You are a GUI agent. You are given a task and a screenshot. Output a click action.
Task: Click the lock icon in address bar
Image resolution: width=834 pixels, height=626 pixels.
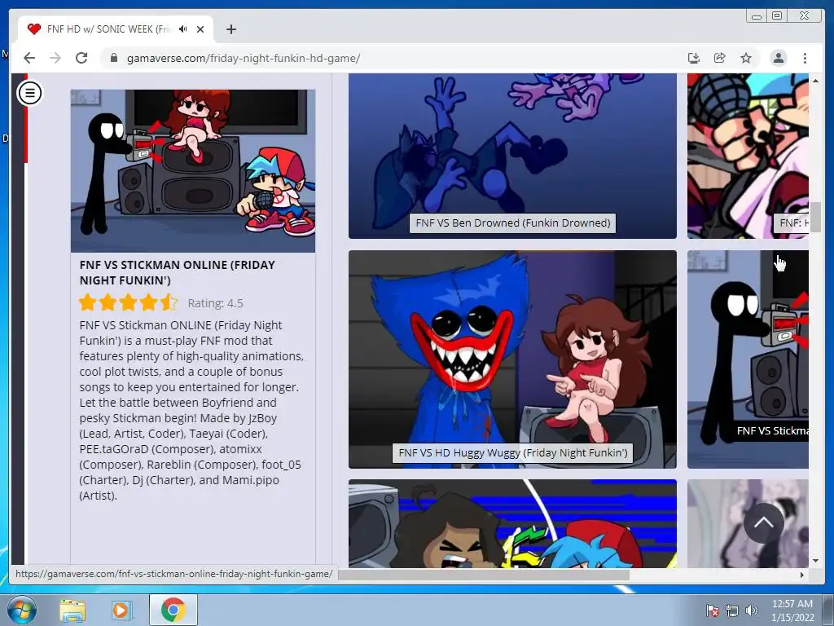113,58
